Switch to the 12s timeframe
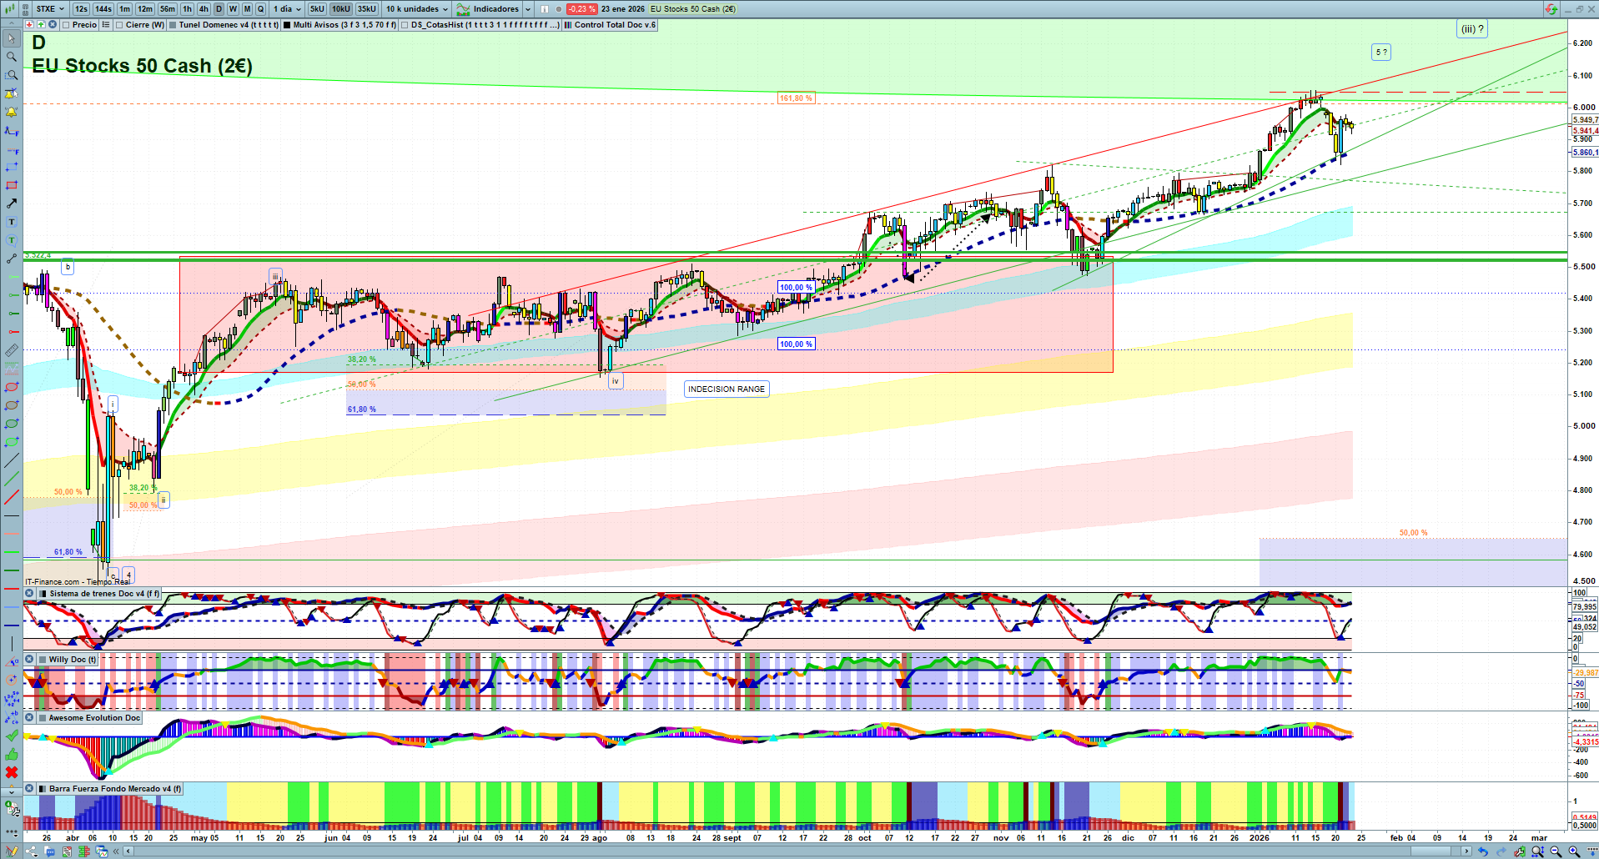This screenshot has height=859, width=1599. [81, 9]
